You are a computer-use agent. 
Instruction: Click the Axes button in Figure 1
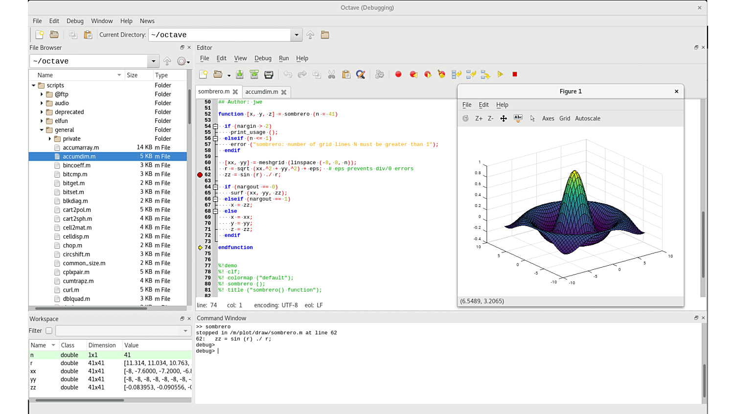[x=548, y=118]
